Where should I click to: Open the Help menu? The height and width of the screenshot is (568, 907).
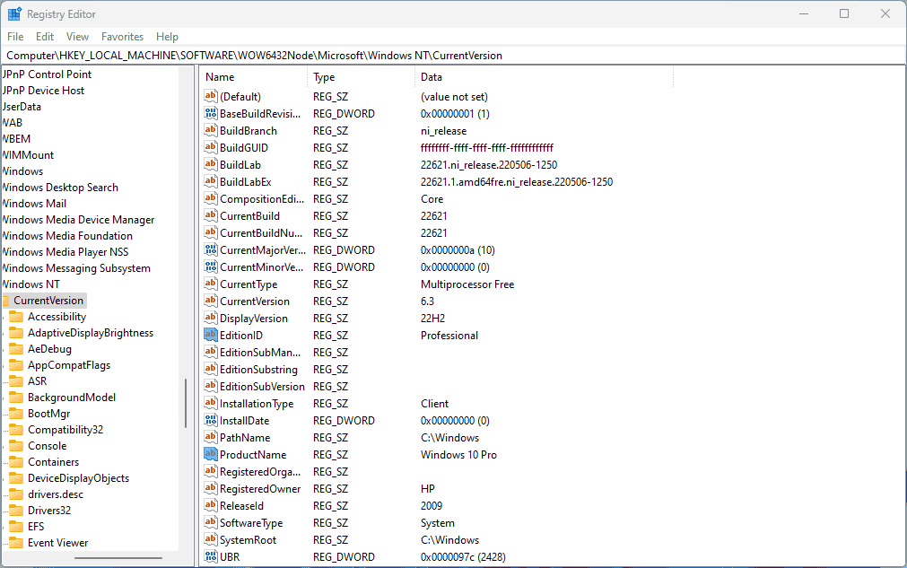167,37
